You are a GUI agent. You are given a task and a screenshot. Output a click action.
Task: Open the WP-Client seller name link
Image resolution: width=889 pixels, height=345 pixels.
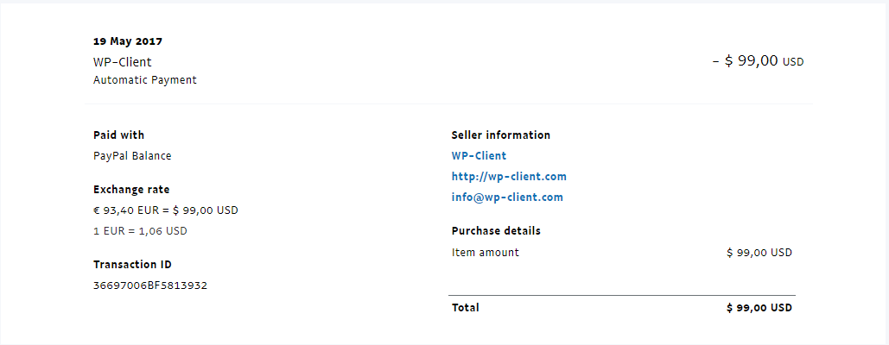(479, 156)
